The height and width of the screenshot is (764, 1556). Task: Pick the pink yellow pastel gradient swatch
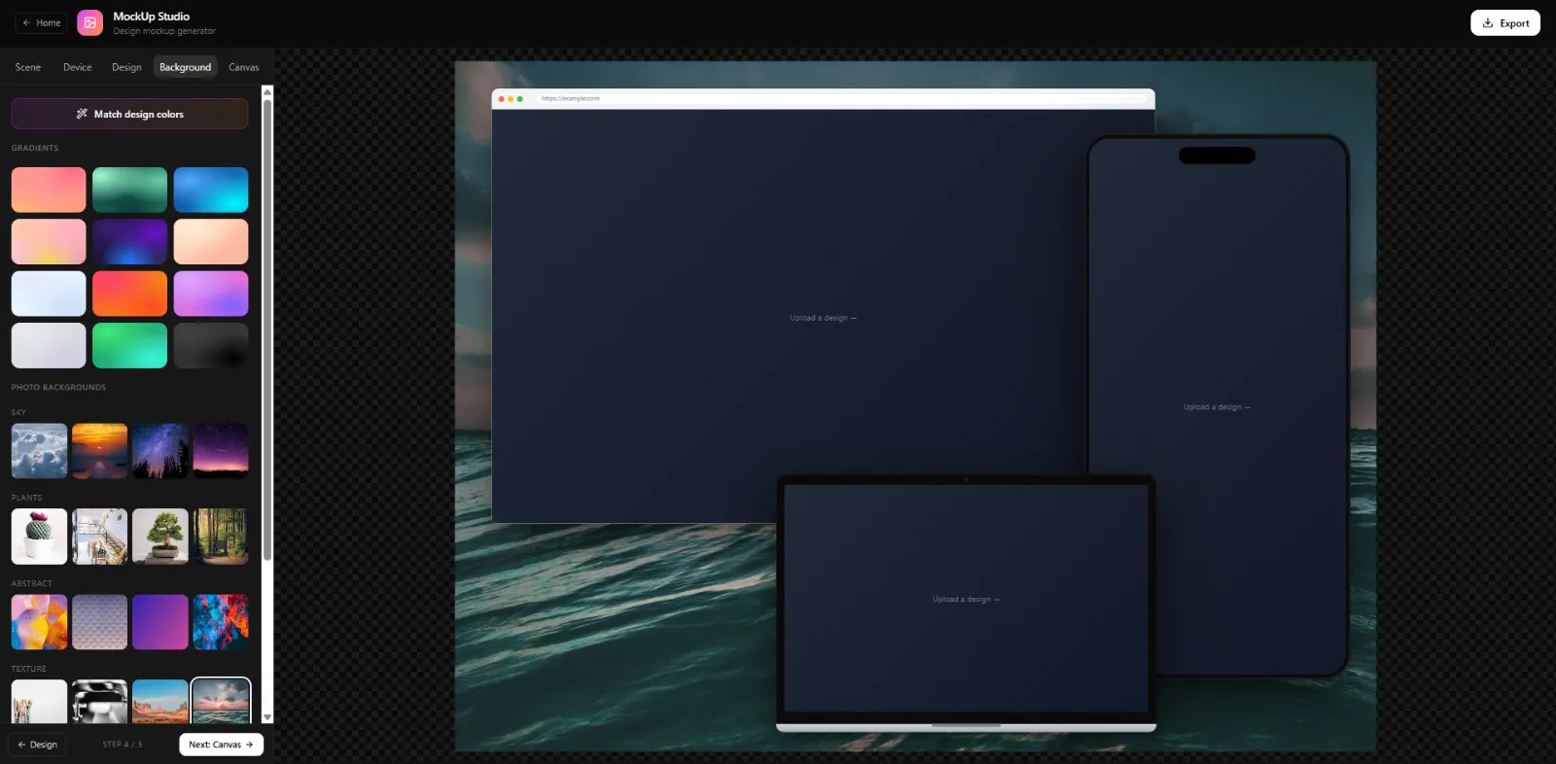coord(49,241)
